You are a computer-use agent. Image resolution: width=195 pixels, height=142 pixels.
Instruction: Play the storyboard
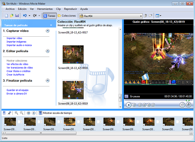(34, 113)
